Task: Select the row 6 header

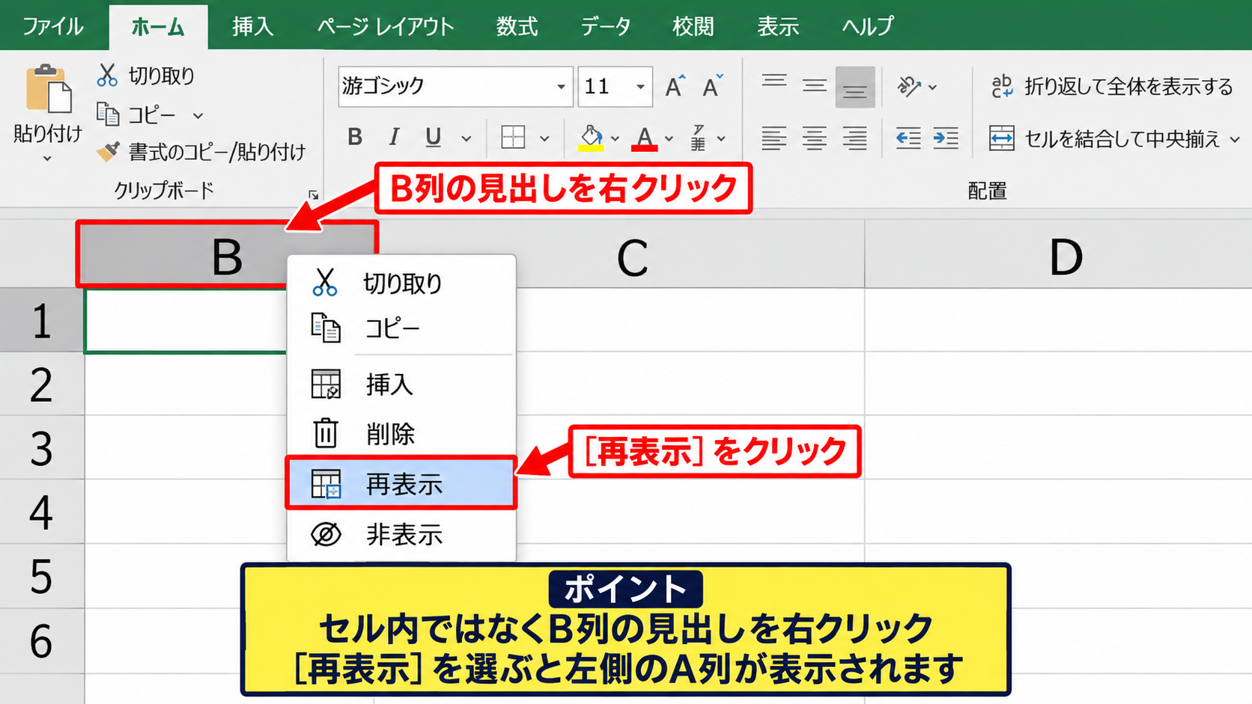Action: click(42, 641)
